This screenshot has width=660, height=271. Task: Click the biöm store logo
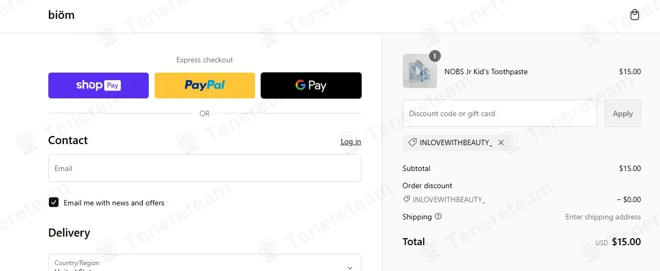pyautogui.click(x=61, y=15)
